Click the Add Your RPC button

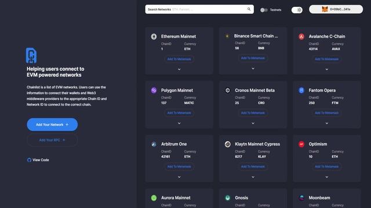(52, 140)
